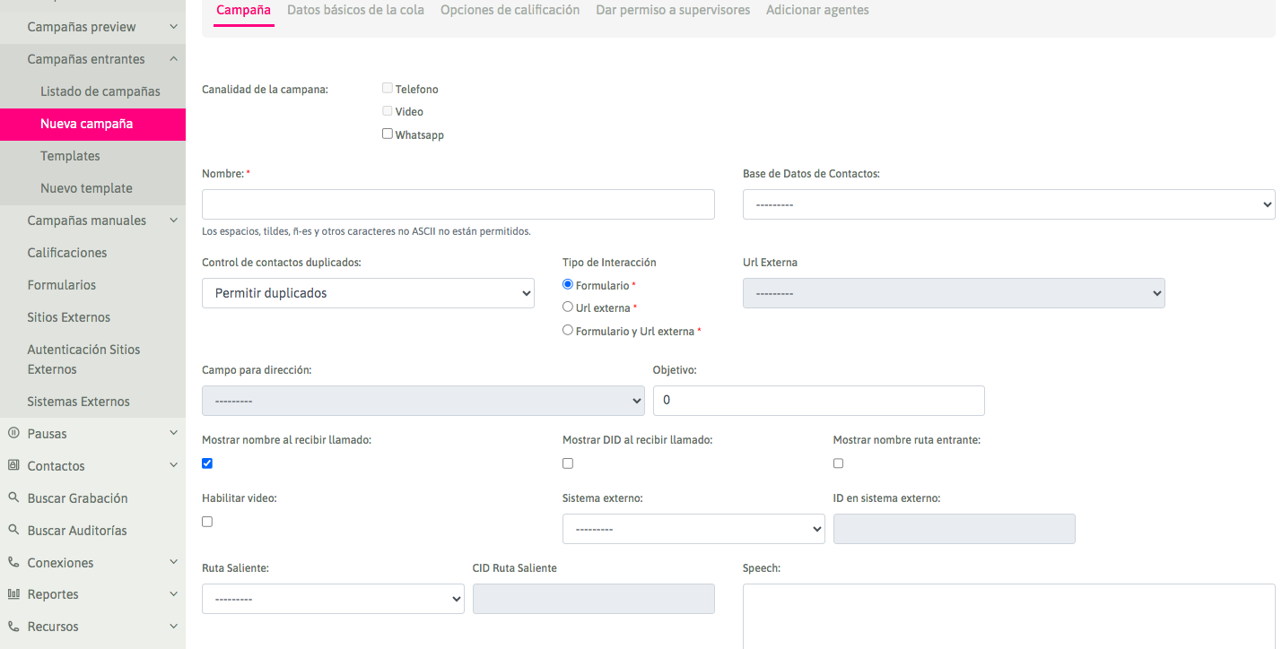Switch to Datos básicos de la cola tab

click(356, 11)
